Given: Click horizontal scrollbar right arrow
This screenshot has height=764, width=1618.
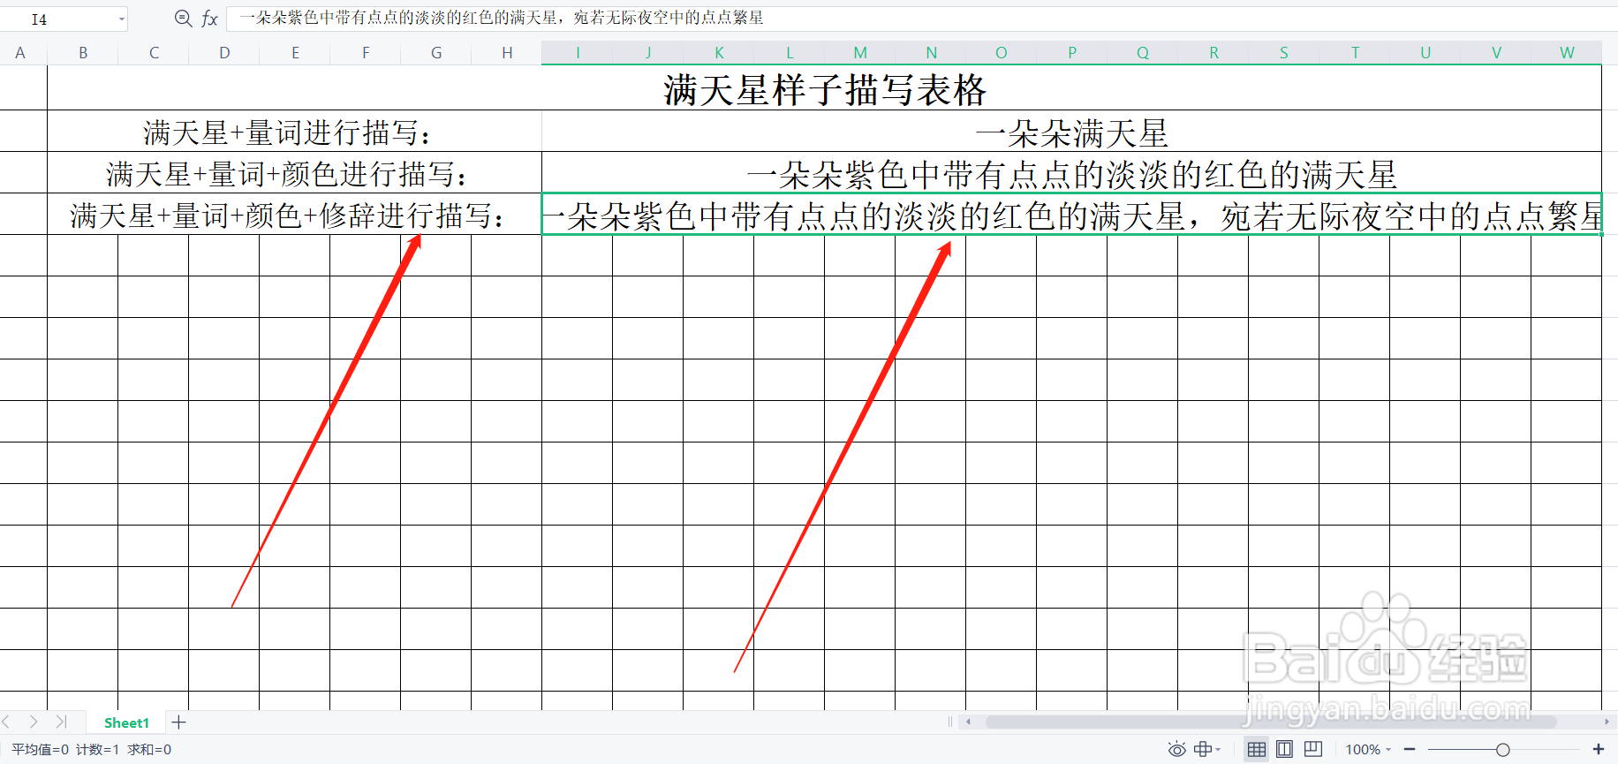Looking at the screenshot, I should [x=1606, y=722].
